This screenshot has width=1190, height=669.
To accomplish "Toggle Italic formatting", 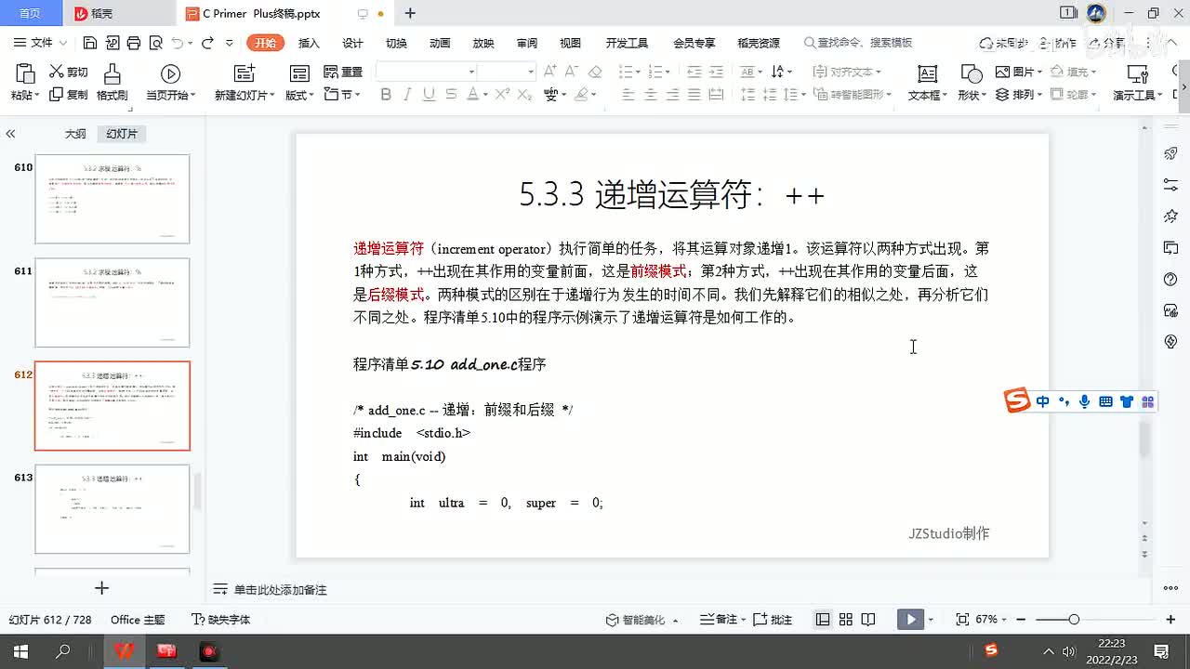I will coord(407,95).
